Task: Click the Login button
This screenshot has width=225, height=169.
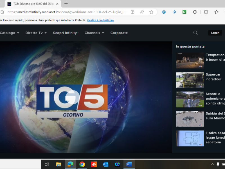Action: click(215, 33)
